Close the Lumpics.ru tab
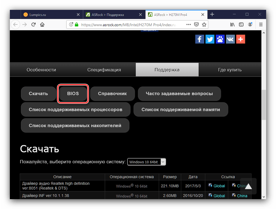This screenshot has width=276, height=209. [x=78, y=15]
